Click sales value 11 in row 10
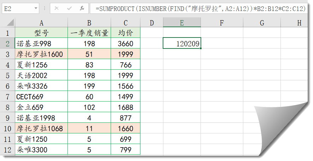The height and width of the screenshot is (161, 313). point(89,128)
